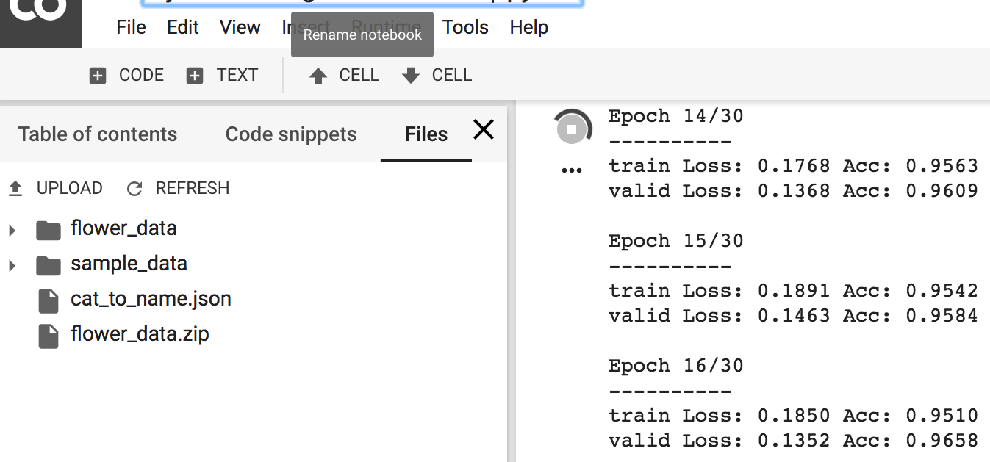Viewport: 990px width, 462px height.
Task: Open the File menu
Action: (131, 27)
